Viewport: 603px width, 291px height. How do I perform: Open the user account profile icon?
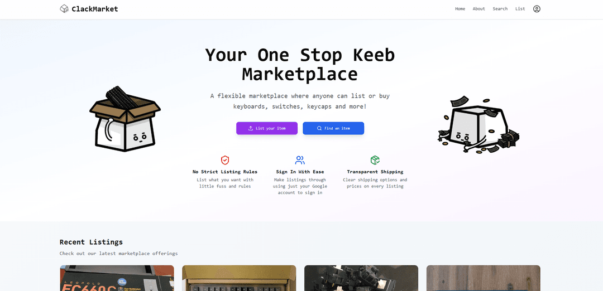[537, 9]
